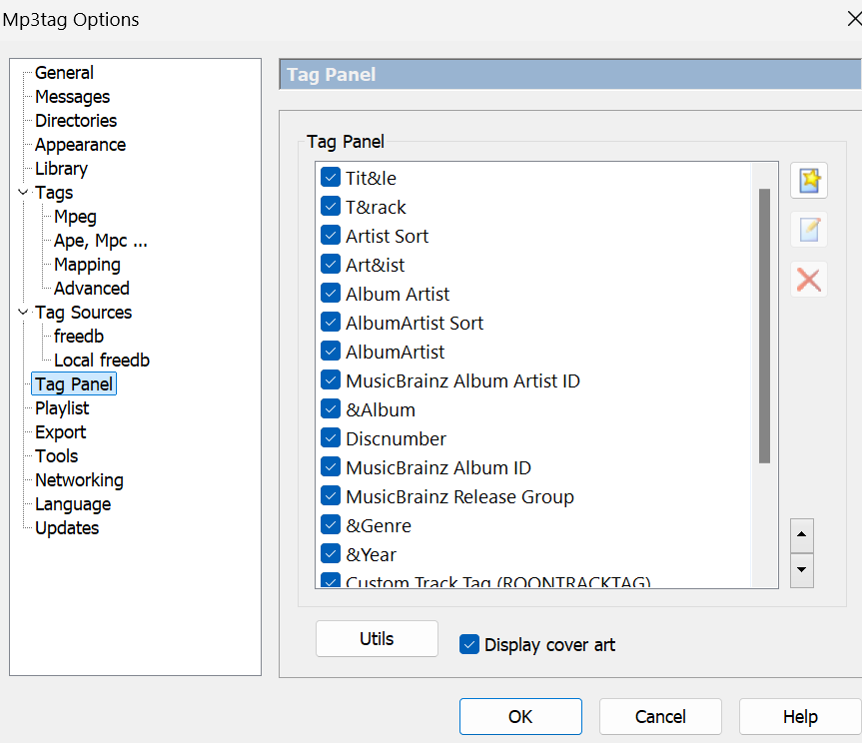This screenshot has height=743, width=862.
Task: Click the red X remove icon
Action: pos(809,280)
